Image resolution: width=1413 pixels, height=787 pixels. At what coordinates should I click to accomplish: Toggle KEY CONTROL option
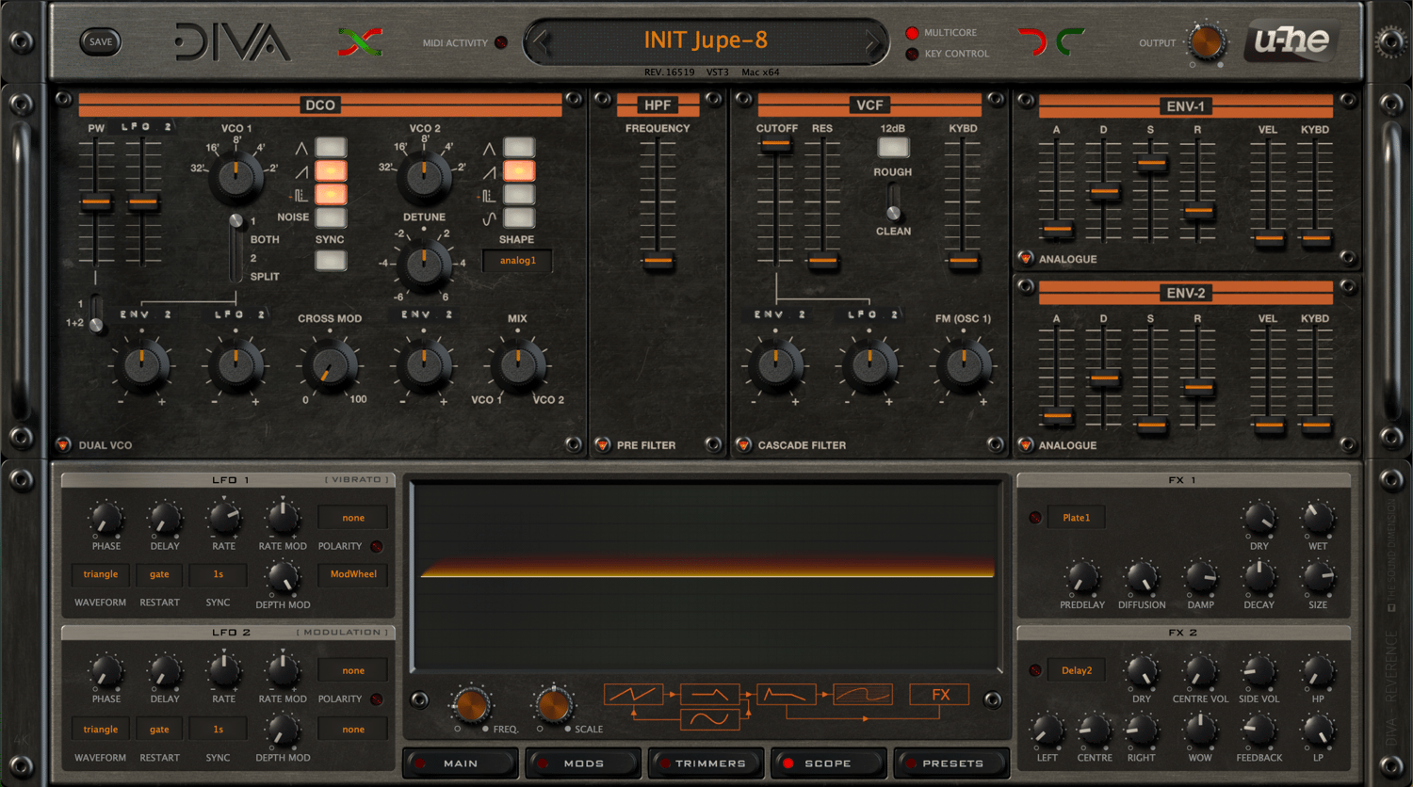tap(912, 54)
